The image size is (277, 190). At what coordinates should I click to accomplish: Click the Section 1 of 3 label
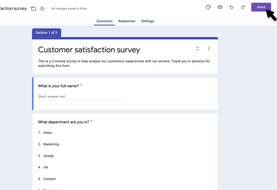(x=46, y=33)
